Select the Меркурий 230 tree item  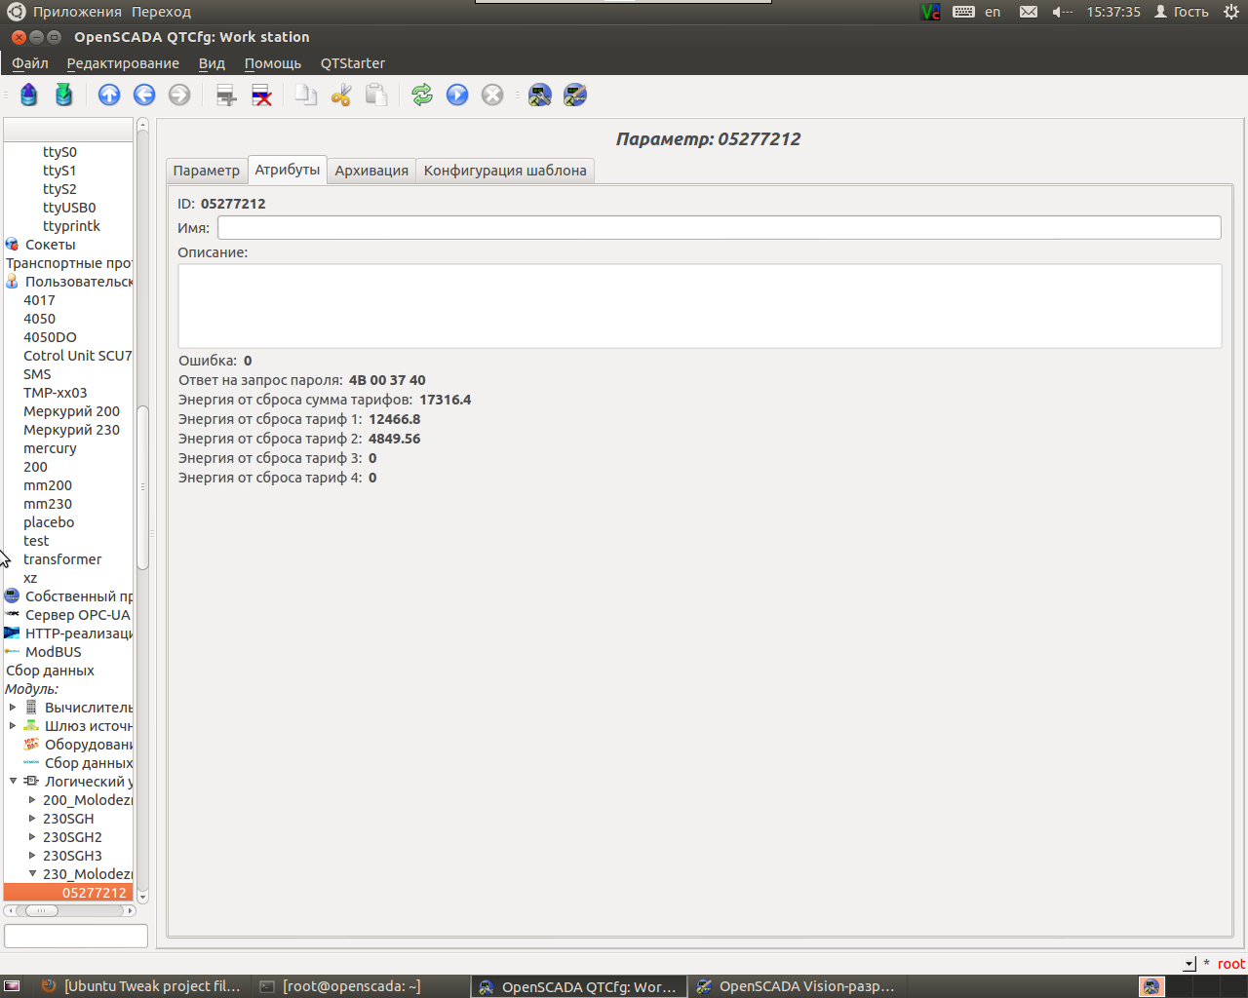pyautogui.click(x=72, y=430)
